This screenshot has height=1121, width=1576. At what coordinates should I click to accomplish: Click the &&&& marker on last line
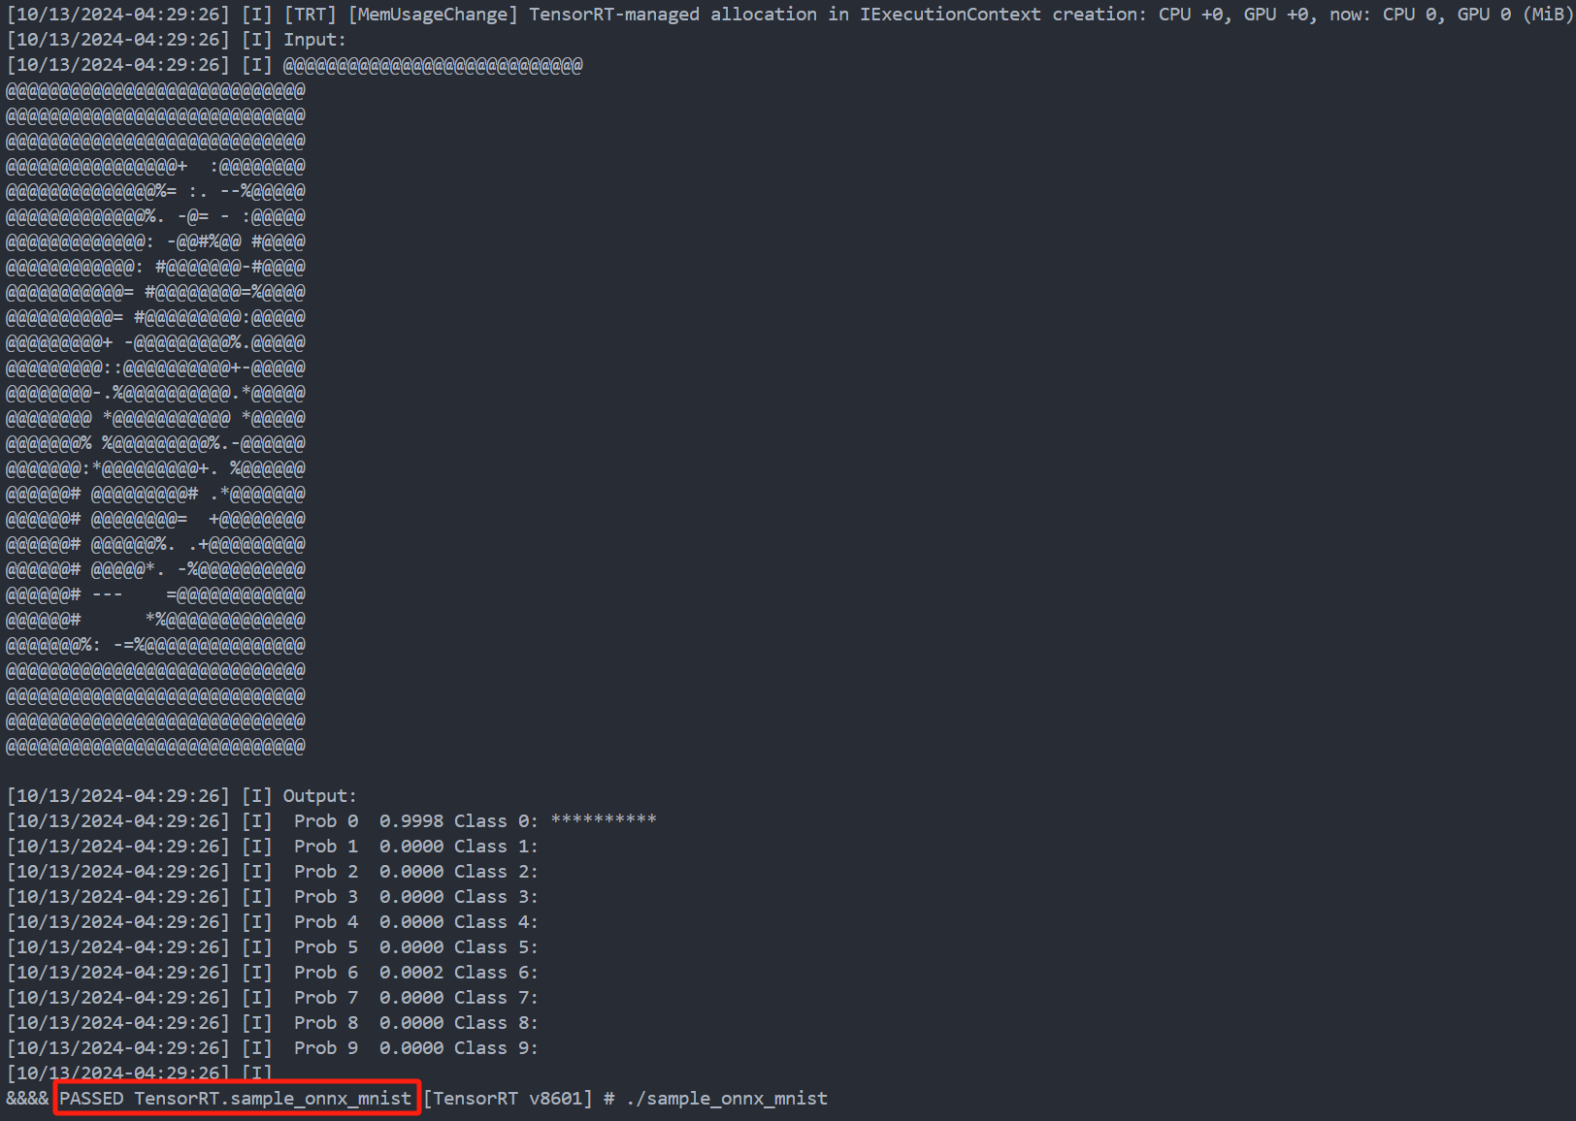27,1098
